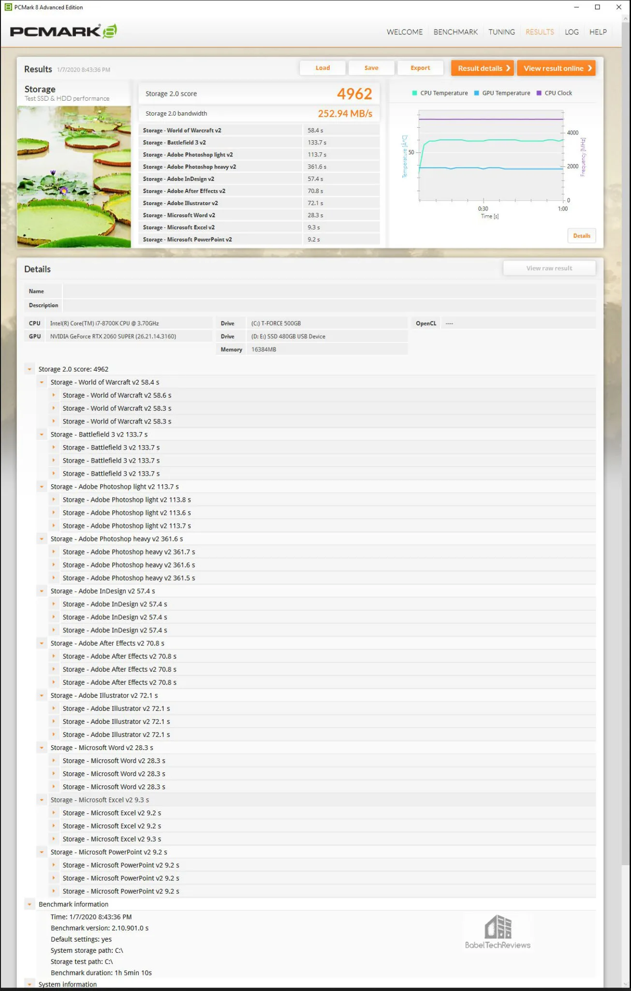631x991 pixels.
Task: Collapse System information section
Action: pyautogui.click(x=29, y=985)
